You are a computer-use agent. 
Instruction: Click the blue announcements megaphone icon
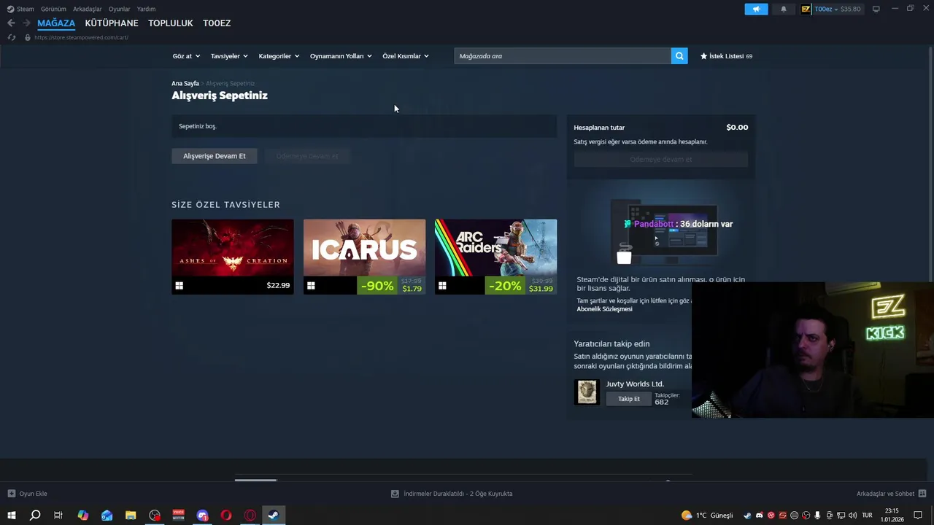pos(756,9)
